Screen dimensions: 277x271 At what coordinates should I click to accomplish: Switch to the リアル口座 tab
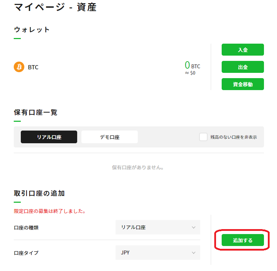(49, 137)
